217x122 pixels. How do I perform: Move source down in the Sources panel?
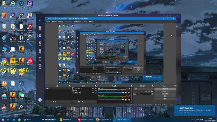pyautogui.click(x=85, y=102)
